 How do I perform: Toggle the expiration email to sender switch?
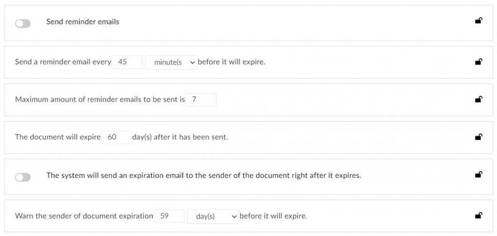click(23, 177)
